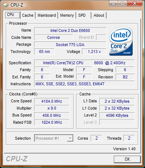Click the L1 Data cache value
Image resolution: width=145 pixels, height=168 pixels.
pos(117,101)
